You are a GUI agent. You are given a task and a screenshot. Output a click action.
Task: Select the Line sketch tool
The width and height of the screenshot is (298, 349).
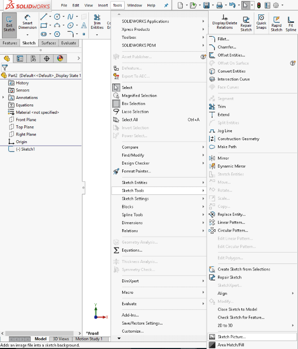[x=44, y=17]
